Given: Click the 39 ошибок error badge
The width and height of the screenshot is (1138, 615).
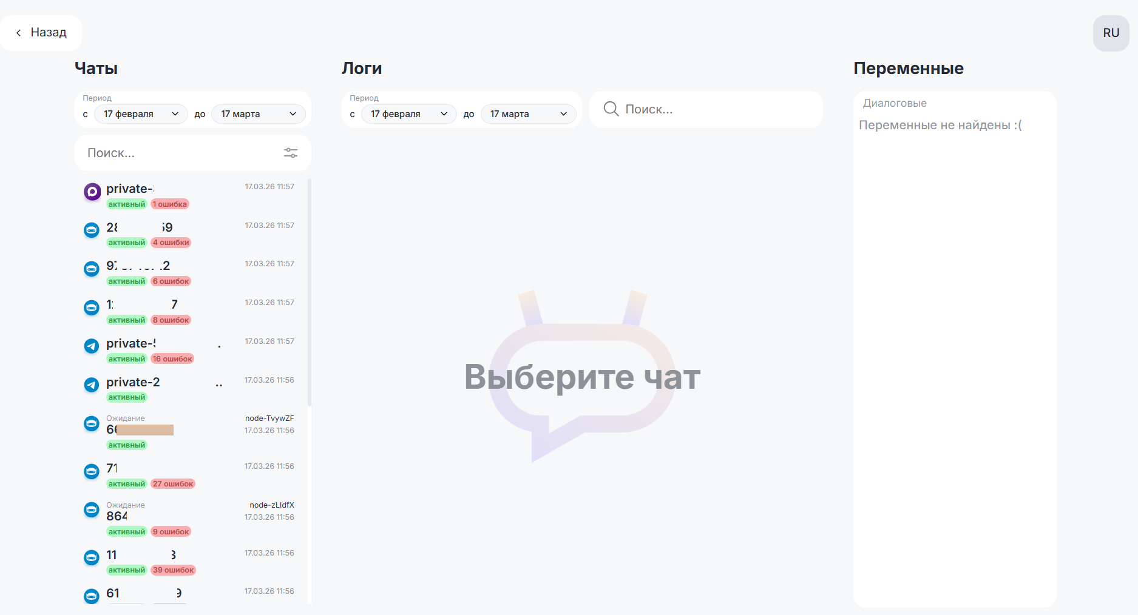Looking at the screenshot, I should (174, 570).
